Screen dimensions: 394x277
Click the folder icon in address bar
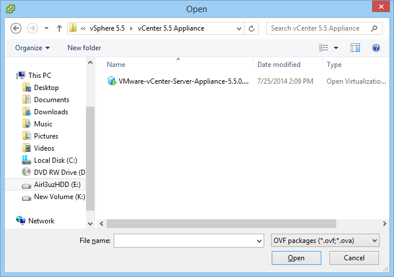pos(73,28)
